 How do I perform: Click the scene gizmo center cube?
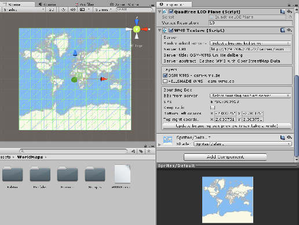136,29
